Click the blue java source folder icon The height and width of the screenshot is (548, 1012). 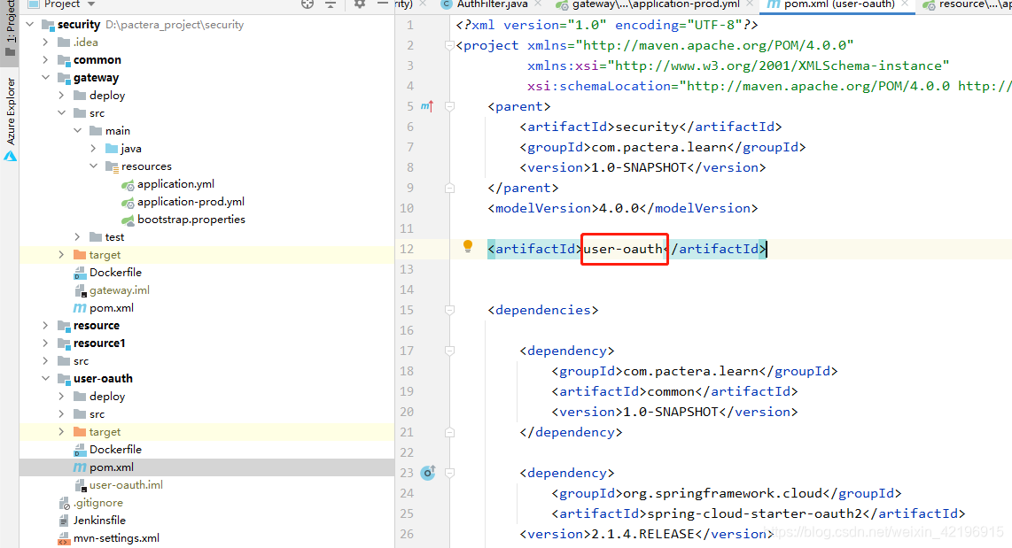[112, 148]
